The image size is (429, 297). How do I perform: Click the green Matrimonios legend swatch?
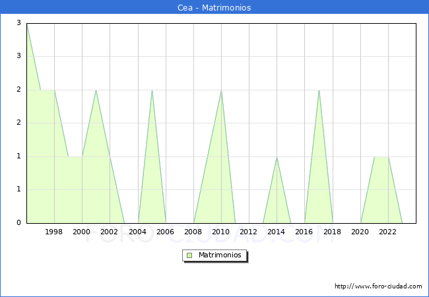189,255
